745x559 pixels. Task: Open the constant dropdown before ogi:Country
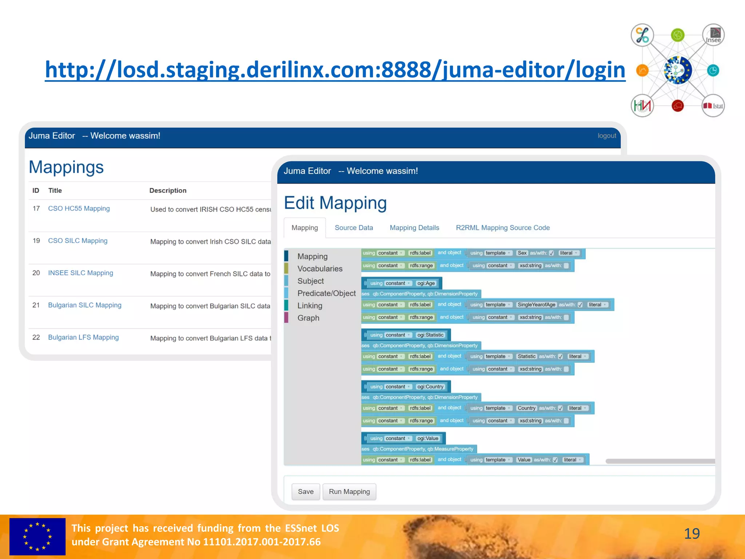coord(398,387)
